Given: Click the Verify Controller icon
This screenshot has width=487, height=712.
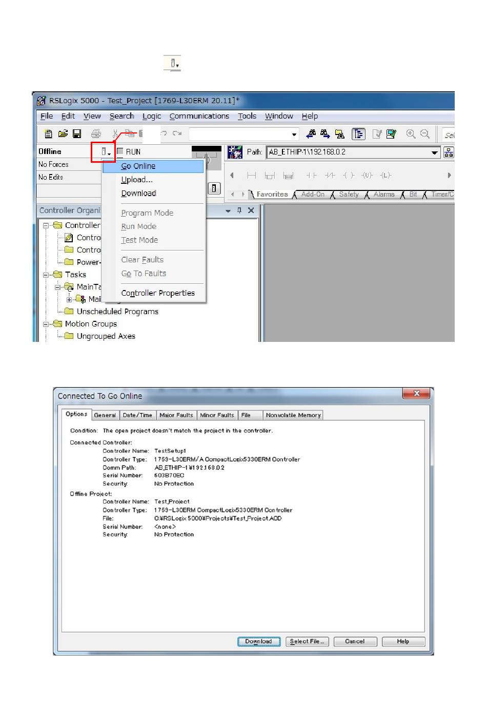Looking at the screenshot, I should coord(392,134).
